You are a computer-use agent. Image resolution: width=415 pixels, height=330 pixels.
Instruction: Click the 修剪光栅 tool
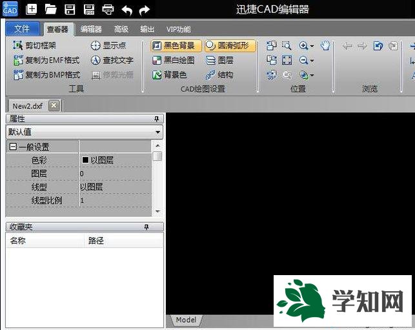tap(112, 75)
